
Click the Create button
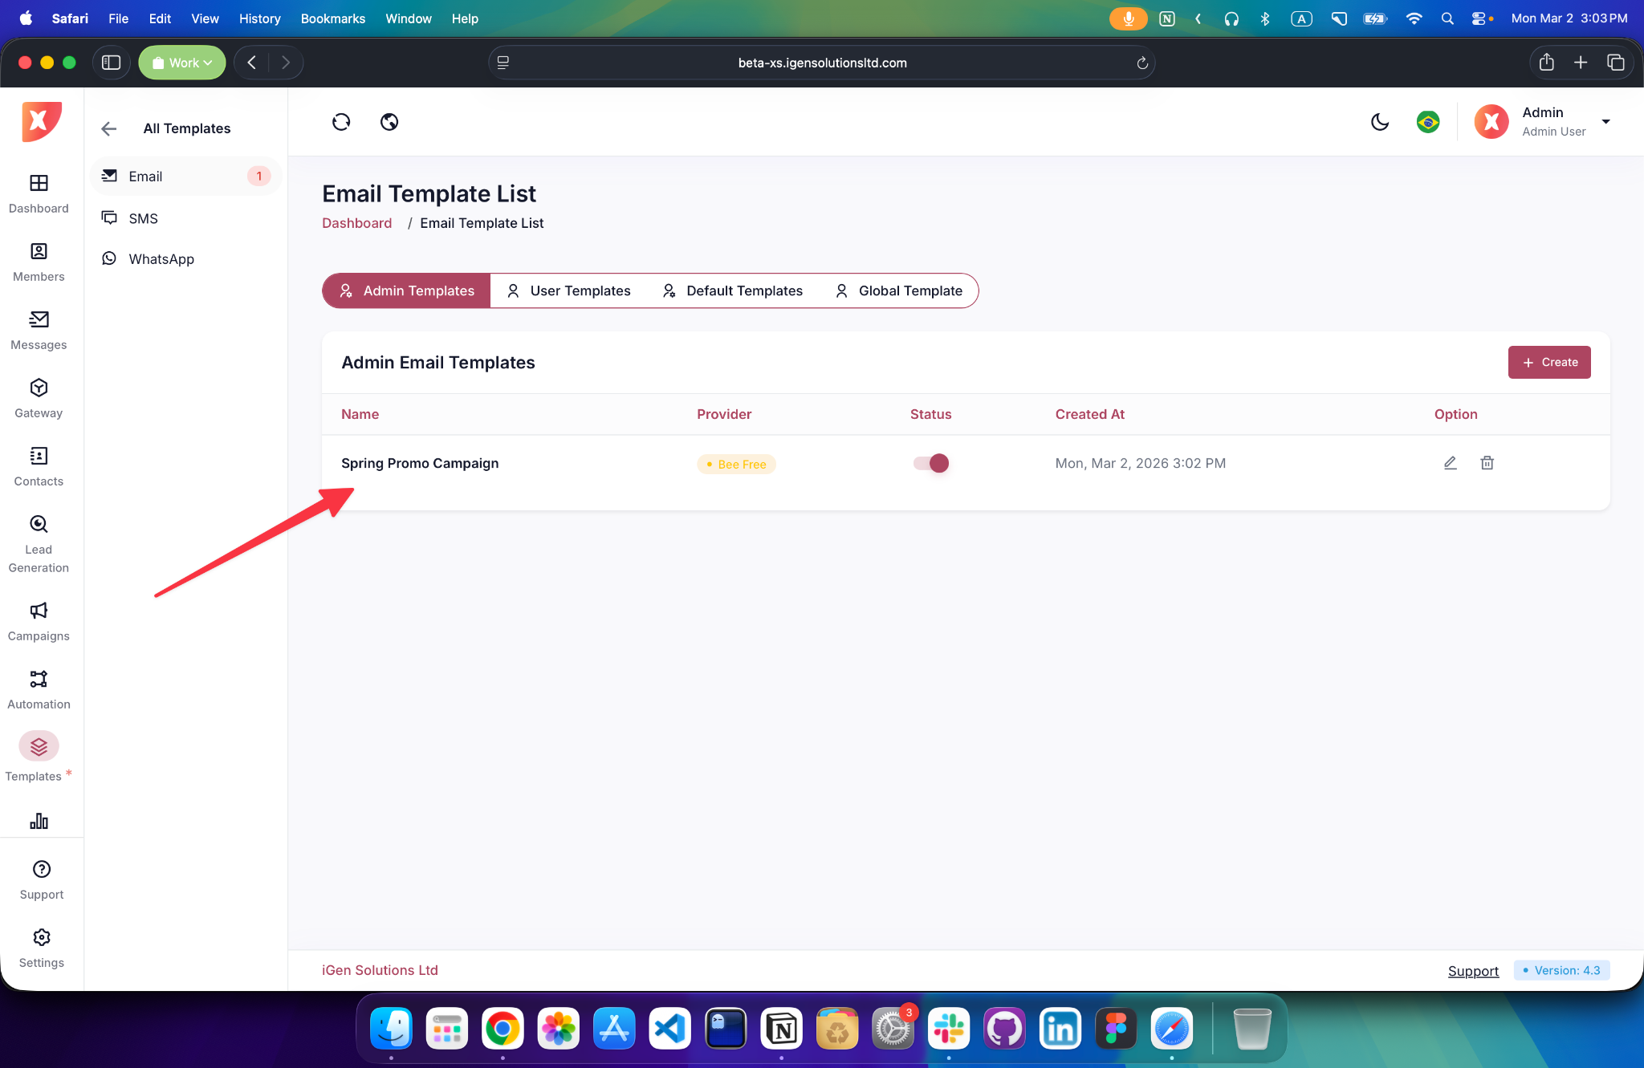(x=1548, y=362)
